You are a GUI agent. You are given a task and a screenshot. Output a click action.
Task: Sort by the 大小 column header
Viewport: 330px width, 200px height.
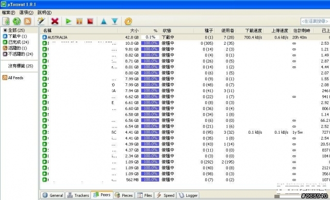click(x=129, y=31)
